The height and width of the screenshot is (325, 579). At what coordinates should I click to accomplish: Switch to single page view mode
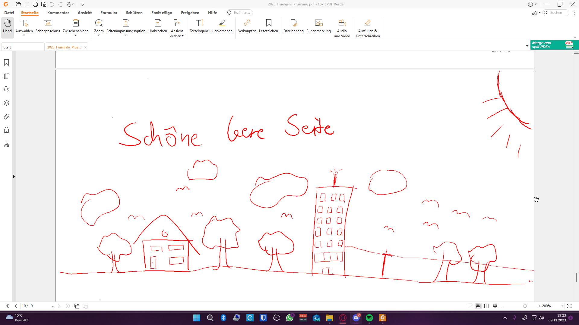[x=470, y=306]
